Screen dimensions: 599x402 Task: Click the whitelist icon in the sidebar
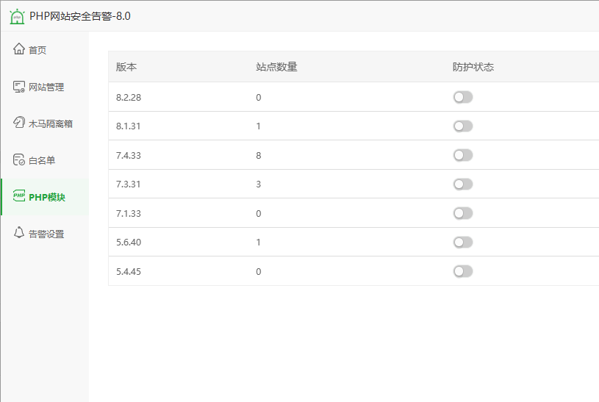19,160
